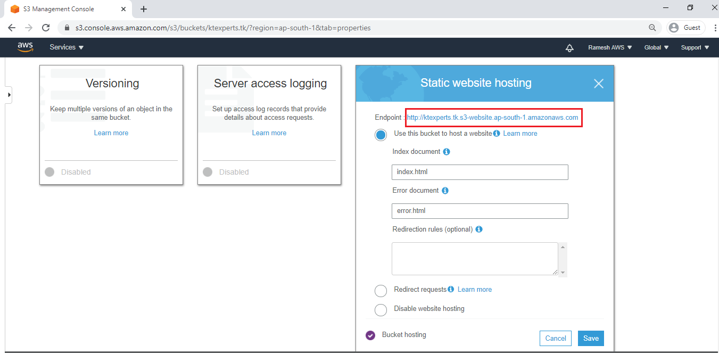Click Learn more under Server access logging
The image size is (719, 353).
pos(269,133)
